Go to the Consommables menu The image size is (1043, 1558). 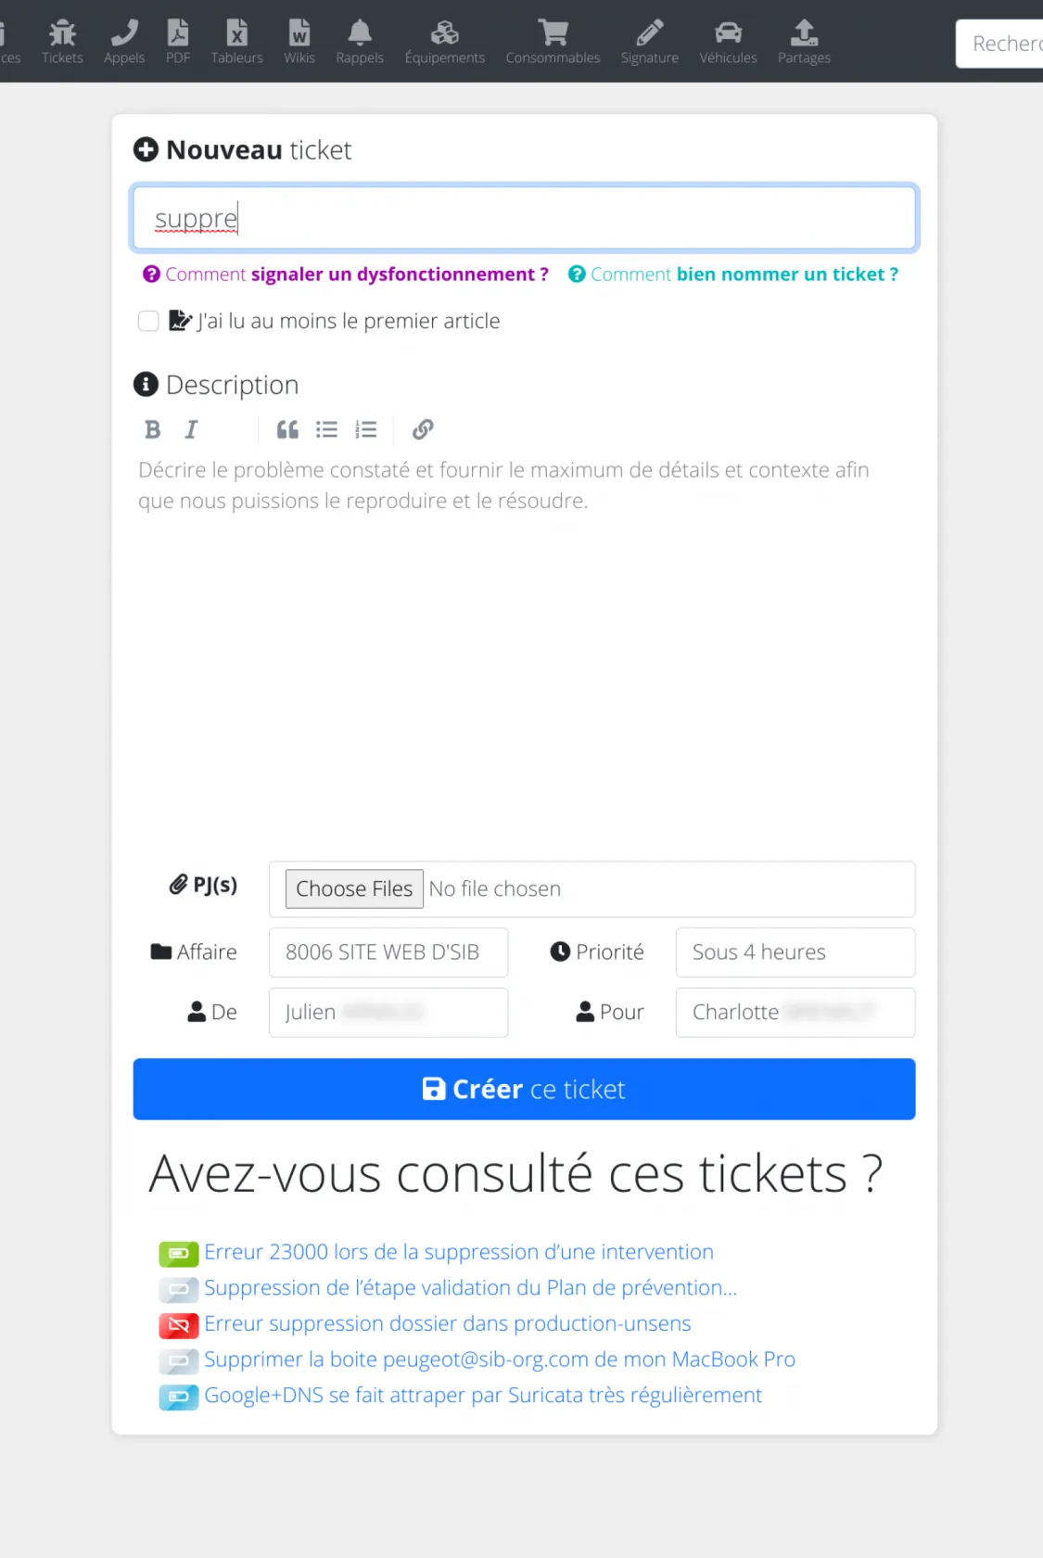[553, 41]
